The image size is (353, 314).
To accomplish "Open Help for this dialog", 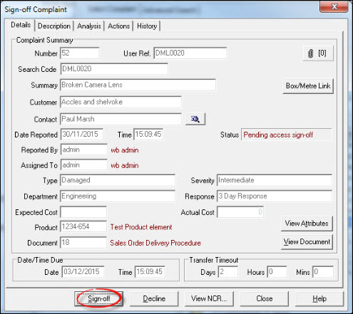I will coord(319,298).
